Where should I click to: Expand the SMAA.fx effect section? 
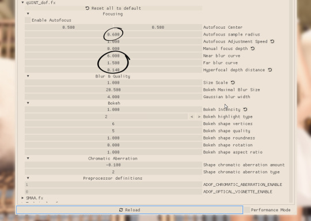(x=22, y=198)
